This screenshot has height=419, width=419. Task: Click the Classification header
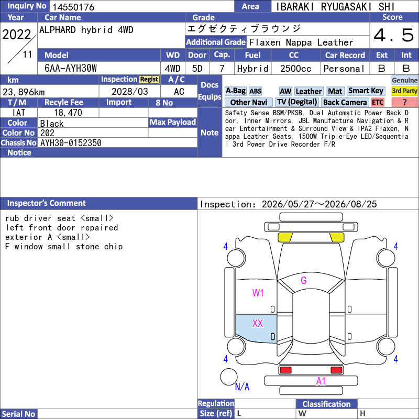pyautogui.click(x=326, y=404)
